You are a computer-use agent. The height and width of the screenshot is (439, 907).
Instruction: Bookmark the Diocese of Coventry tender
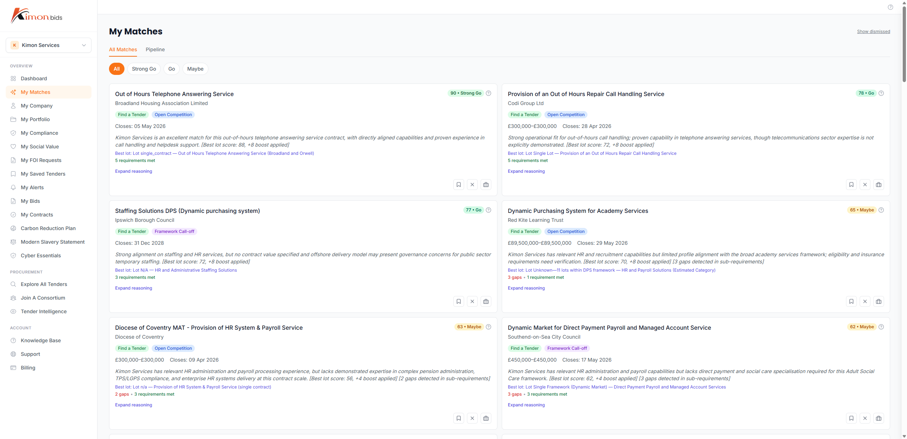459,418
